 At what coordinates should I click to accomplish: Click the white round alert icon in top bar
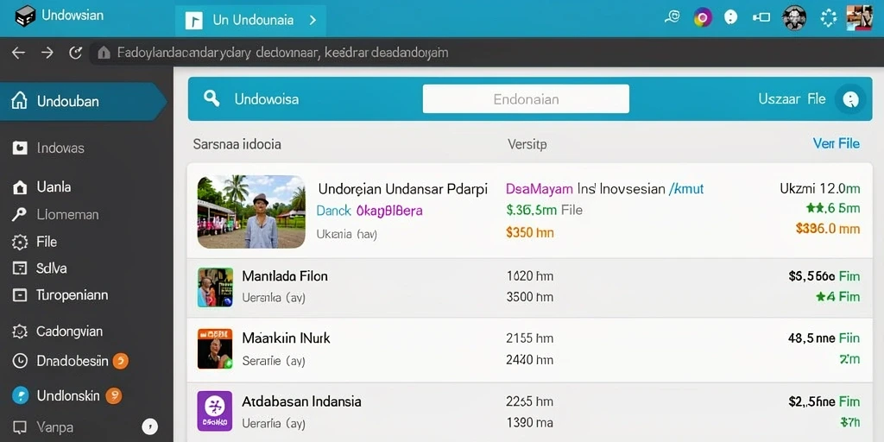(730, 17)
